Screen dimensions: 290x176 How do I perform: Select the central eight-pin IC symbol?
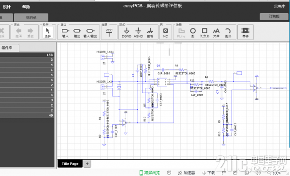(162, 82)
